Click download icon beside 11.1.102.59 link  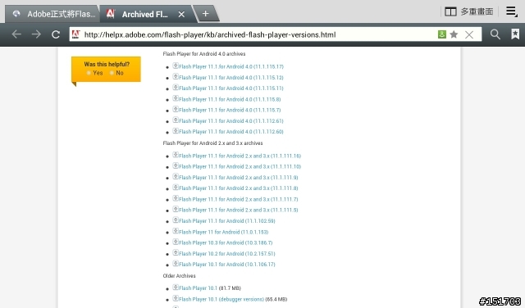pyautogui.click(x=176, y=220)
